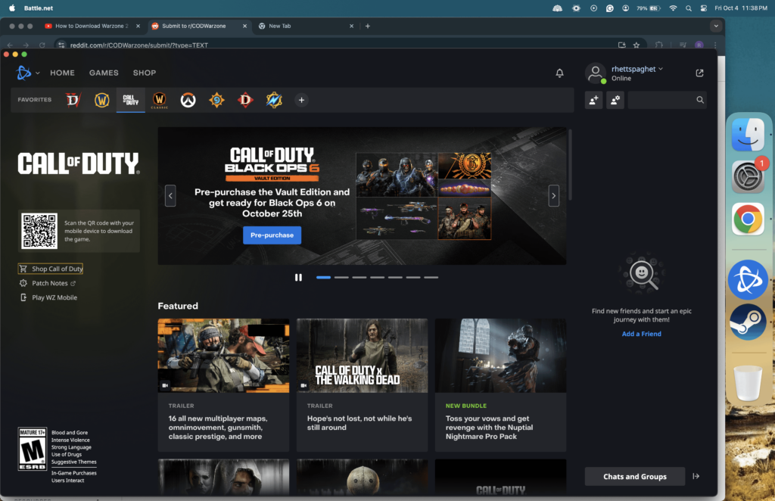This screenshot has width=775, height=501.
Task: Select the Call of Duty favorites icon
Action: (x=130, y=101)
